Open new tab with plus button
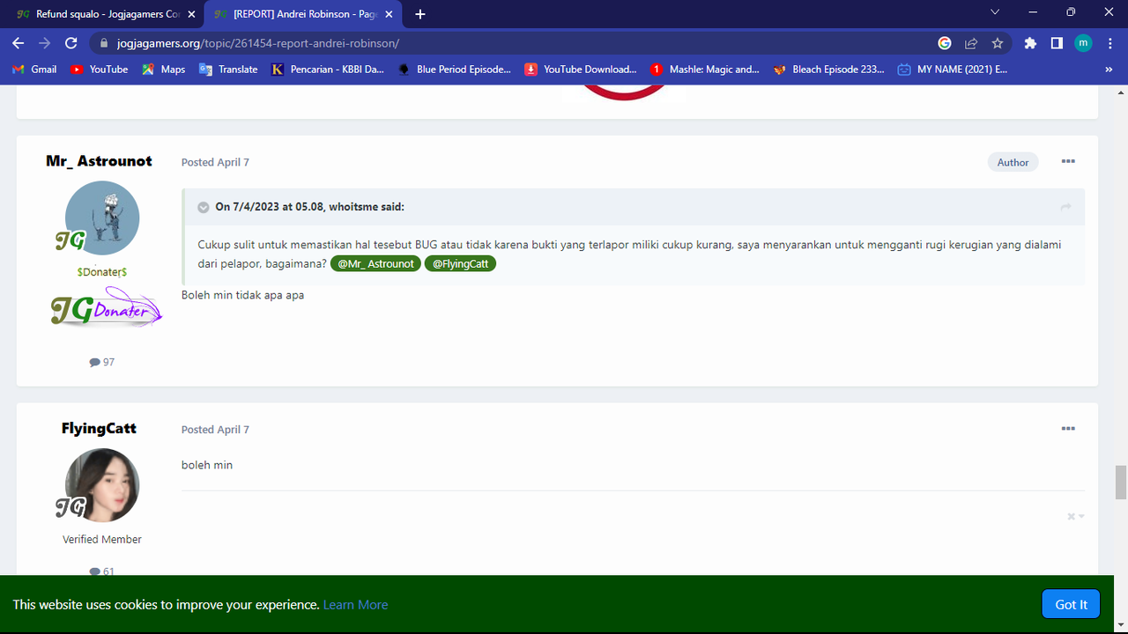This screenshot has height=634, width=1128. (420, 14)
